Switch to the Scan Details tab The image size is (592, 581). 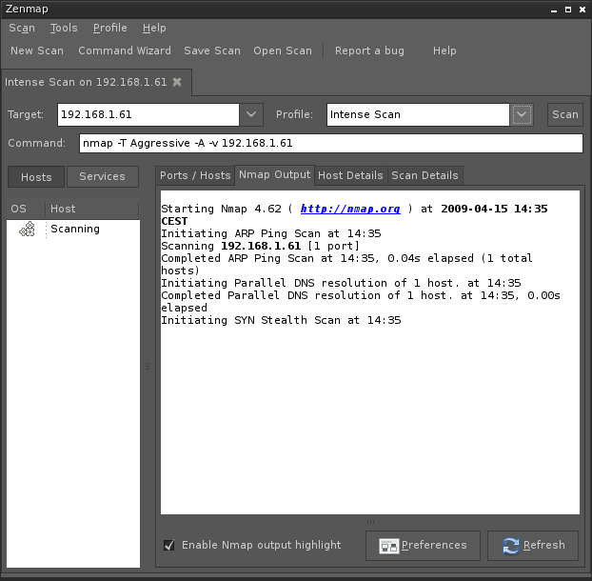click(x=424, y=175)
